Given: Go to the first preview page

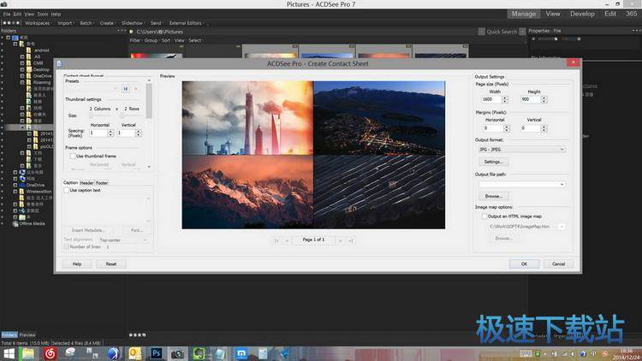Looking at the screenshot, I should [x=276, y=240].
